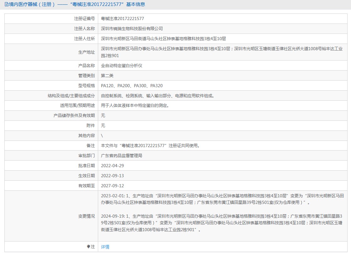Select the change entry dated 2024-09-19
Viewport: 351px width, 255px height.
pyautogui.click(x=222, y=223)
